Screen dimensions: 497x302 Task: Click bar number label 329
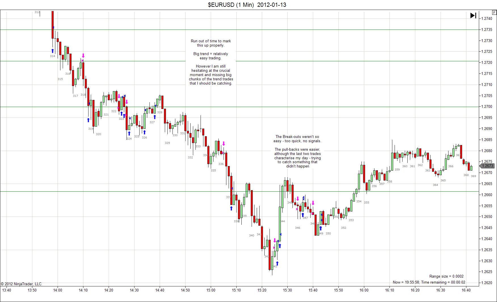pos(167,143)
